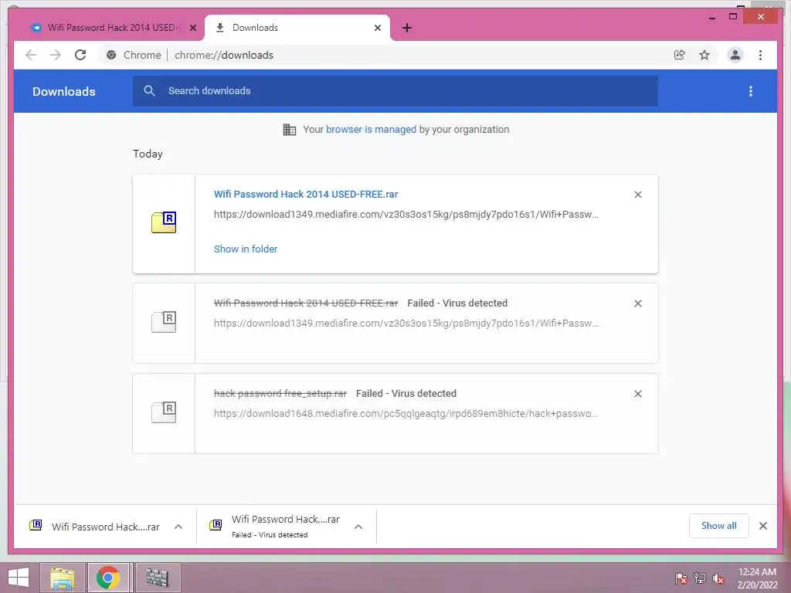Remove the failed Wifi Password Hack entry
This screenshot has height=593, width=791.
click(637, 303)
